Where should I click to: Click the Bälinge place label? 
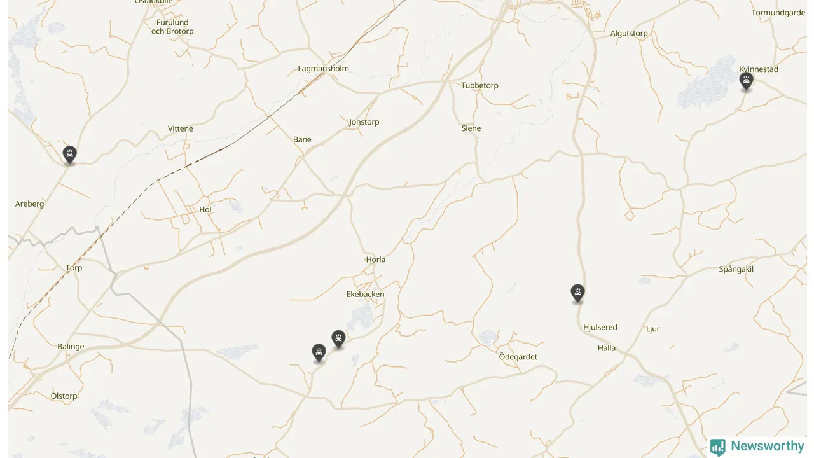[71, 347]
